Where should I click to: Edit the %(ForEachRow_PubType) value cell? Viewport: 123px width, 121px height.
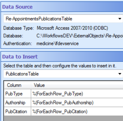[x=77, y=94]
